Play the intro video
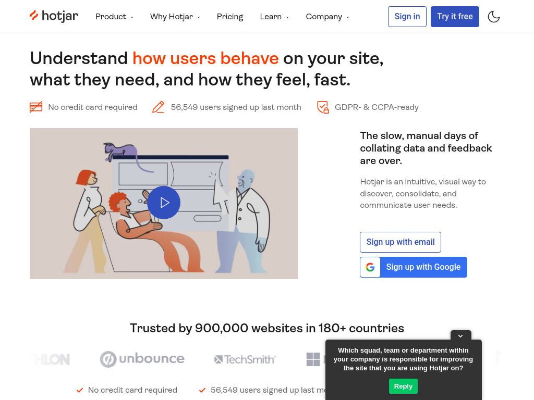534x400 pixels. tap(164, 203)
